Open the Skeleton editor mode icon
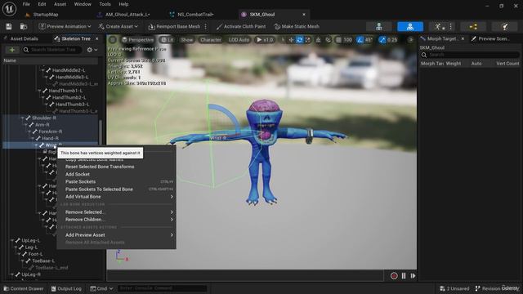 click(379, 27)
